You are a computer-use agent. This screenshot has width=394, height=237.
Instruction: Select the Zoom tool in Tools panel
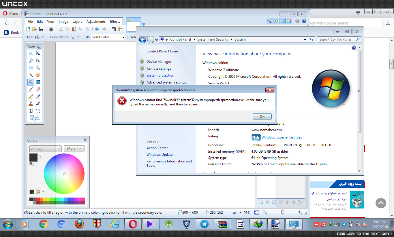click(x=38, y=68)
